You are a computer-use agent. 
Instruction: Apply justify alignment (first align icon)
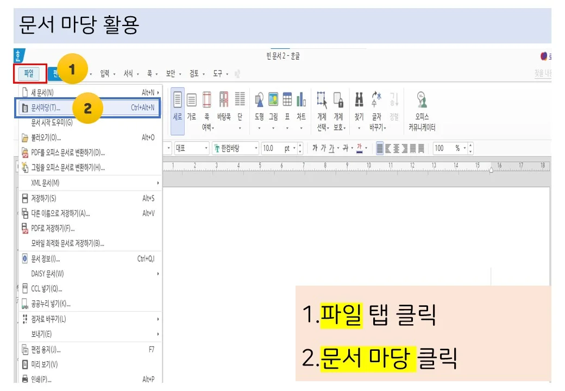(380, 148)
